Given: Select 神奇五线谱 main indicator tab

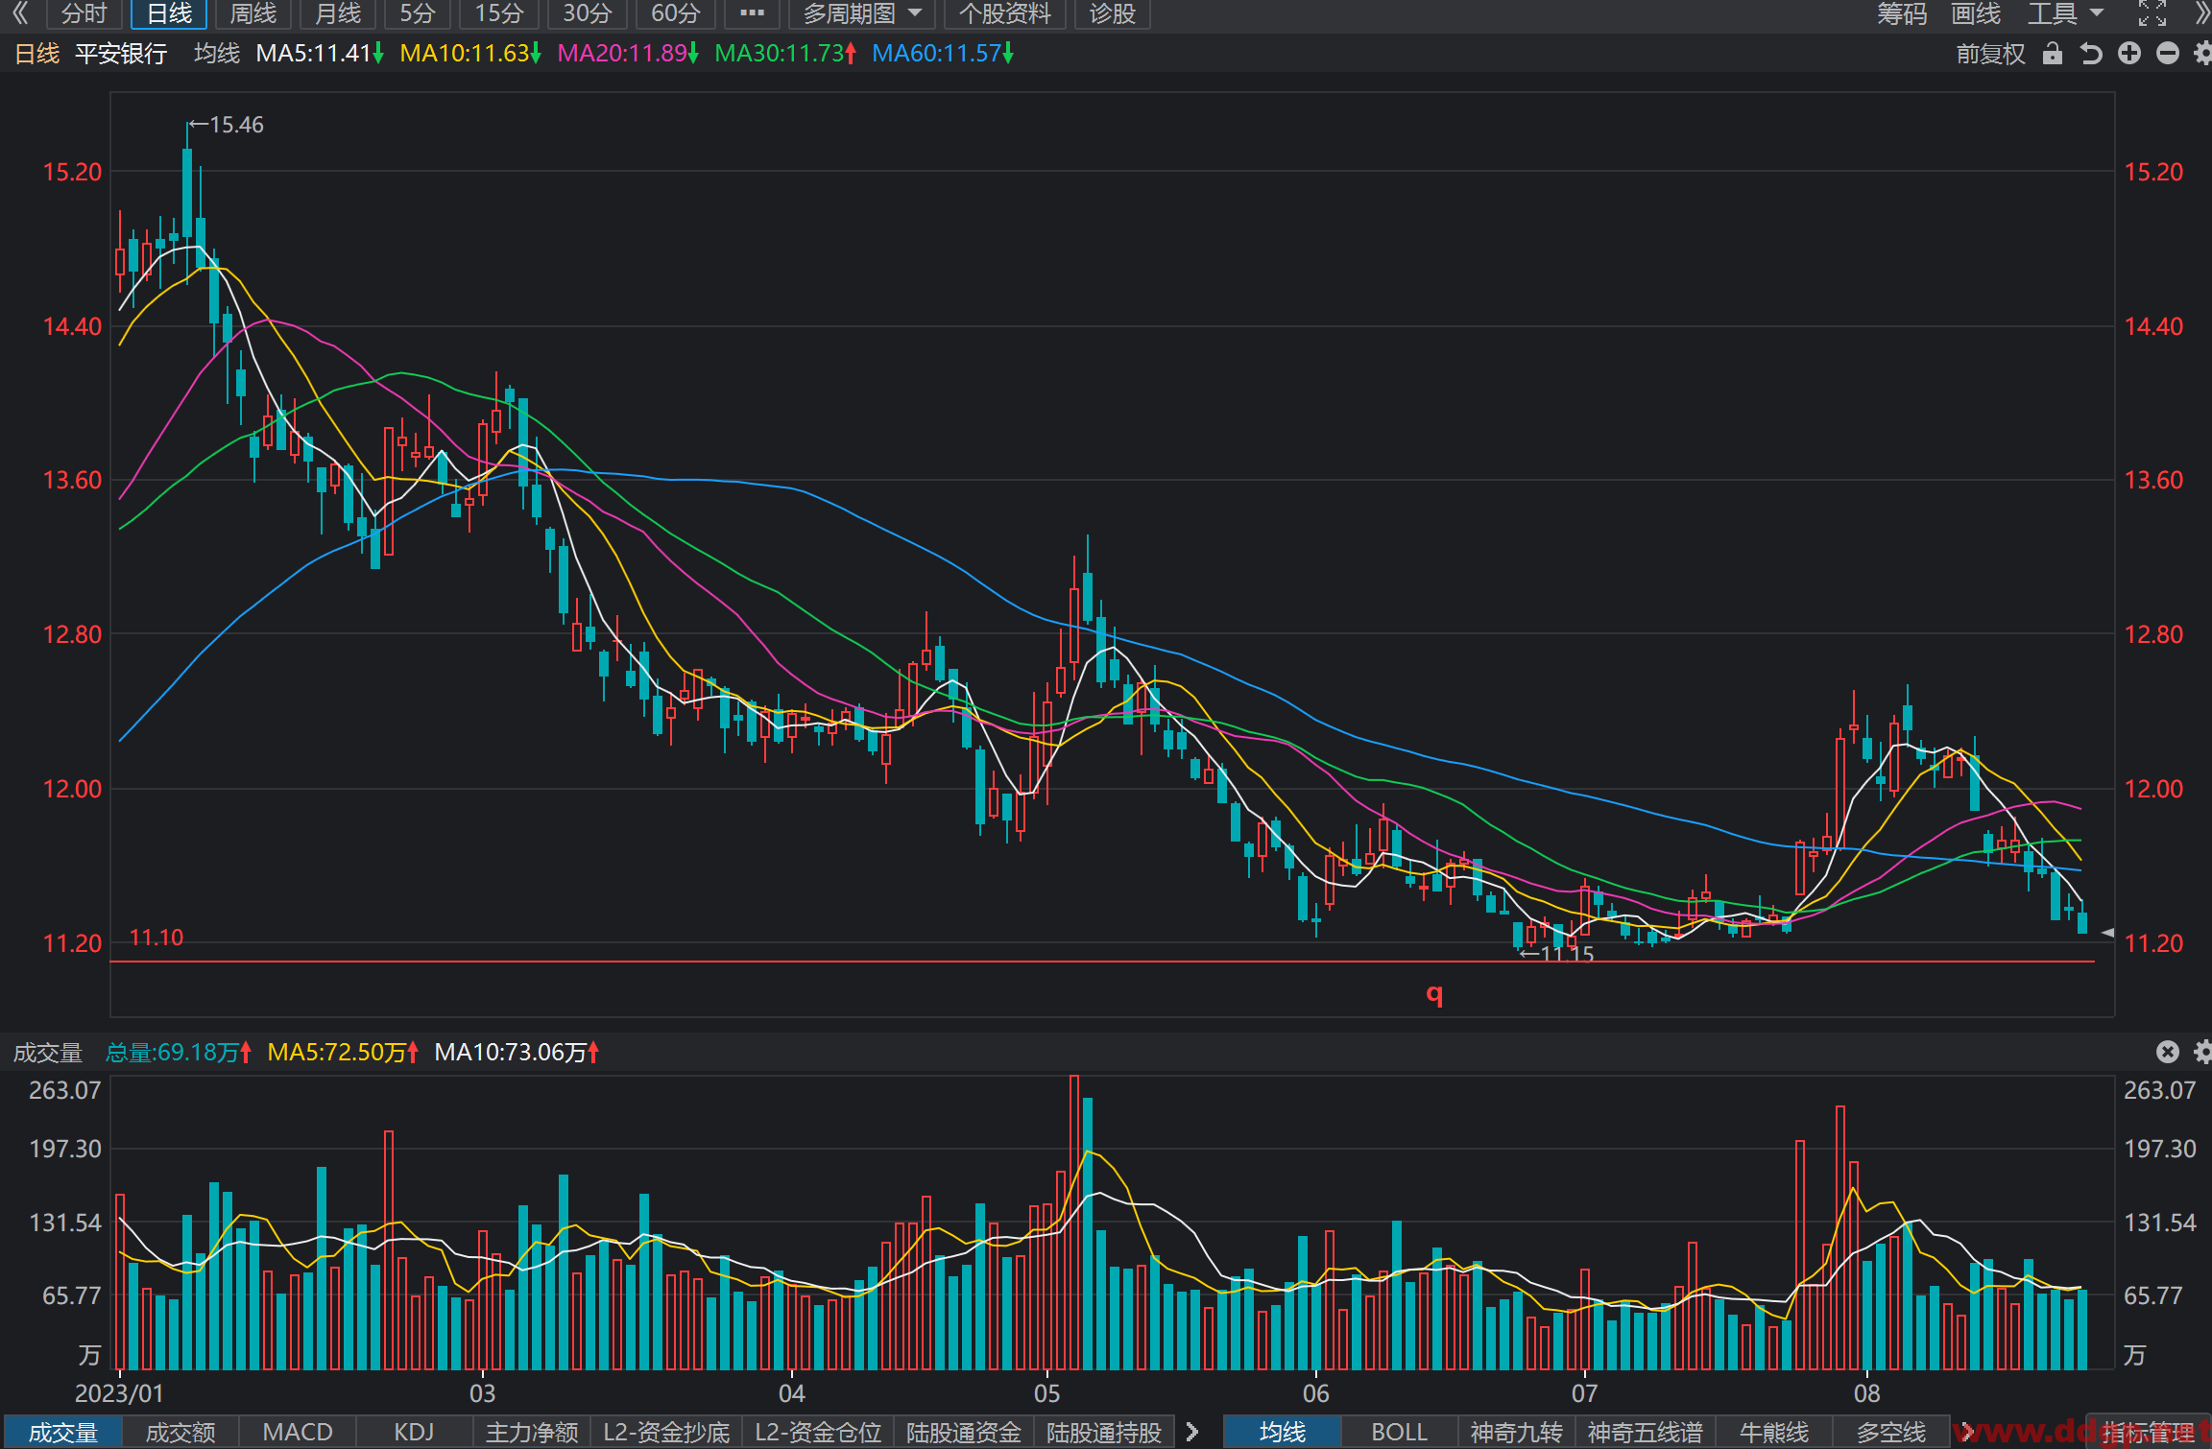Looking at the screenshot, I should click(x=1646, y=1432).
